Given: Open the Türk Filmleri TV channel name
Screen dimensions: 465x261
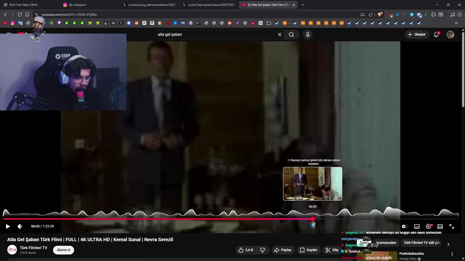Looking at the screenshot, I should [33, 248].
